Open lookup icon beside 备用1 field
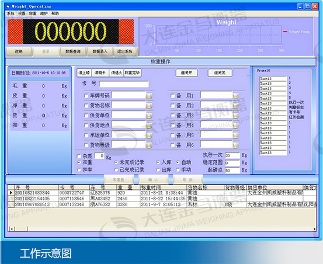323x264 pixels. 236,96
